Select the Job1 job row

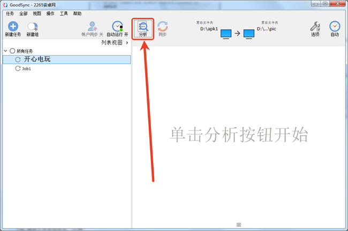pos(66,69)
